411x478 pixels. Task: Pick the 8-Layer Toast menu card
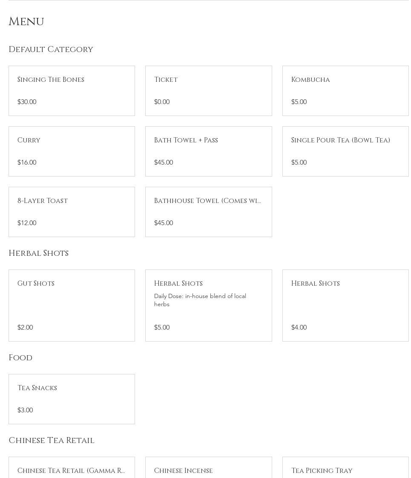[72, 211]
